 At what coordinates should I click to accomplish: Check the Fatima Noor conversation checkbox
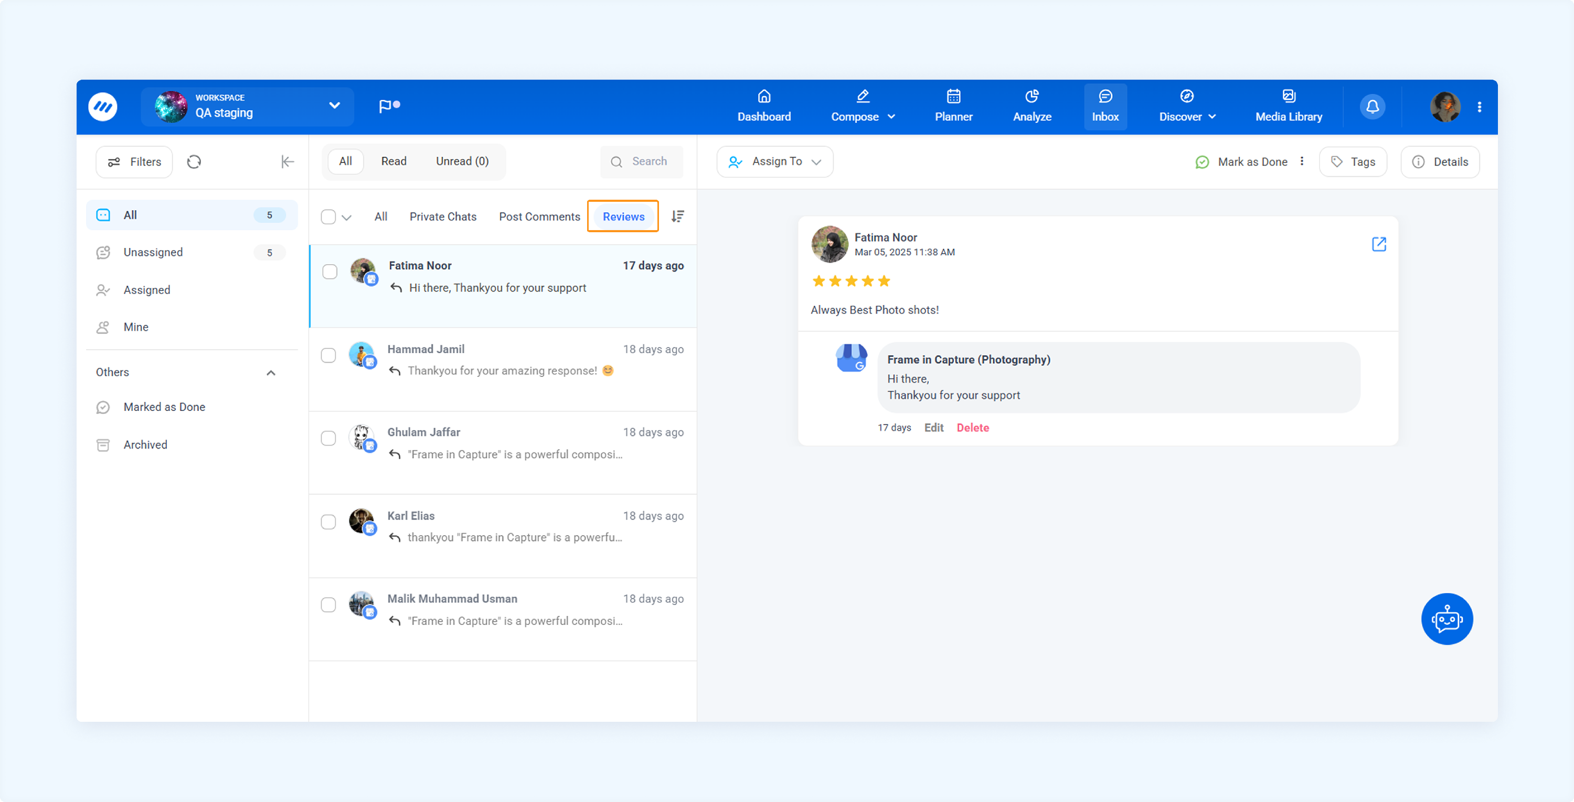(x=329, y=272)
